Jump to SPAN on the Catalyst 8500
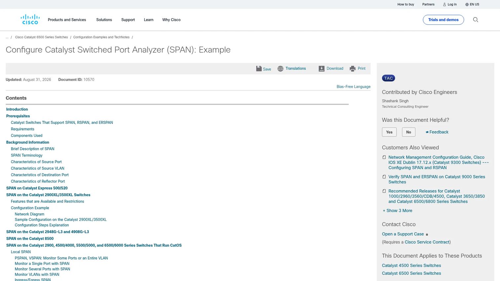Viewport: 500px width, 281px height. [x=30, y=239]
